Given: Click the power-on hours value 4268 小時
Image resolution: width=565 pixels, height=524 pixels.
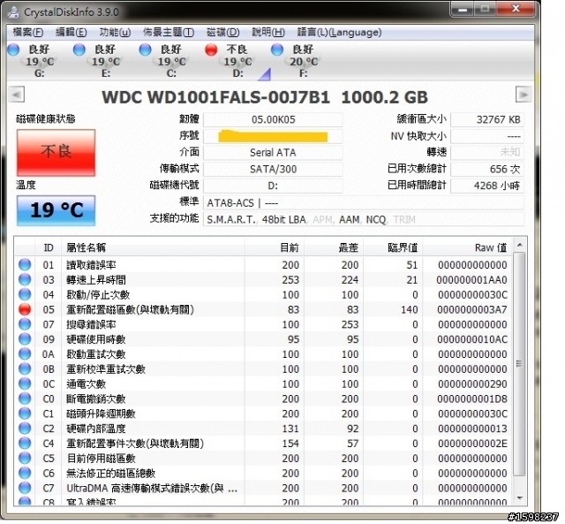Looking at the screenshot, I should click(x=487, y=186).
